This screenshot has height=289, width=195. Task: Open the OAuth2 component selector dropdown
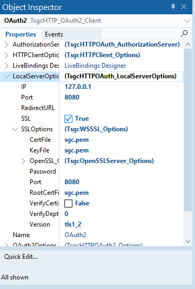click(187, 21)
